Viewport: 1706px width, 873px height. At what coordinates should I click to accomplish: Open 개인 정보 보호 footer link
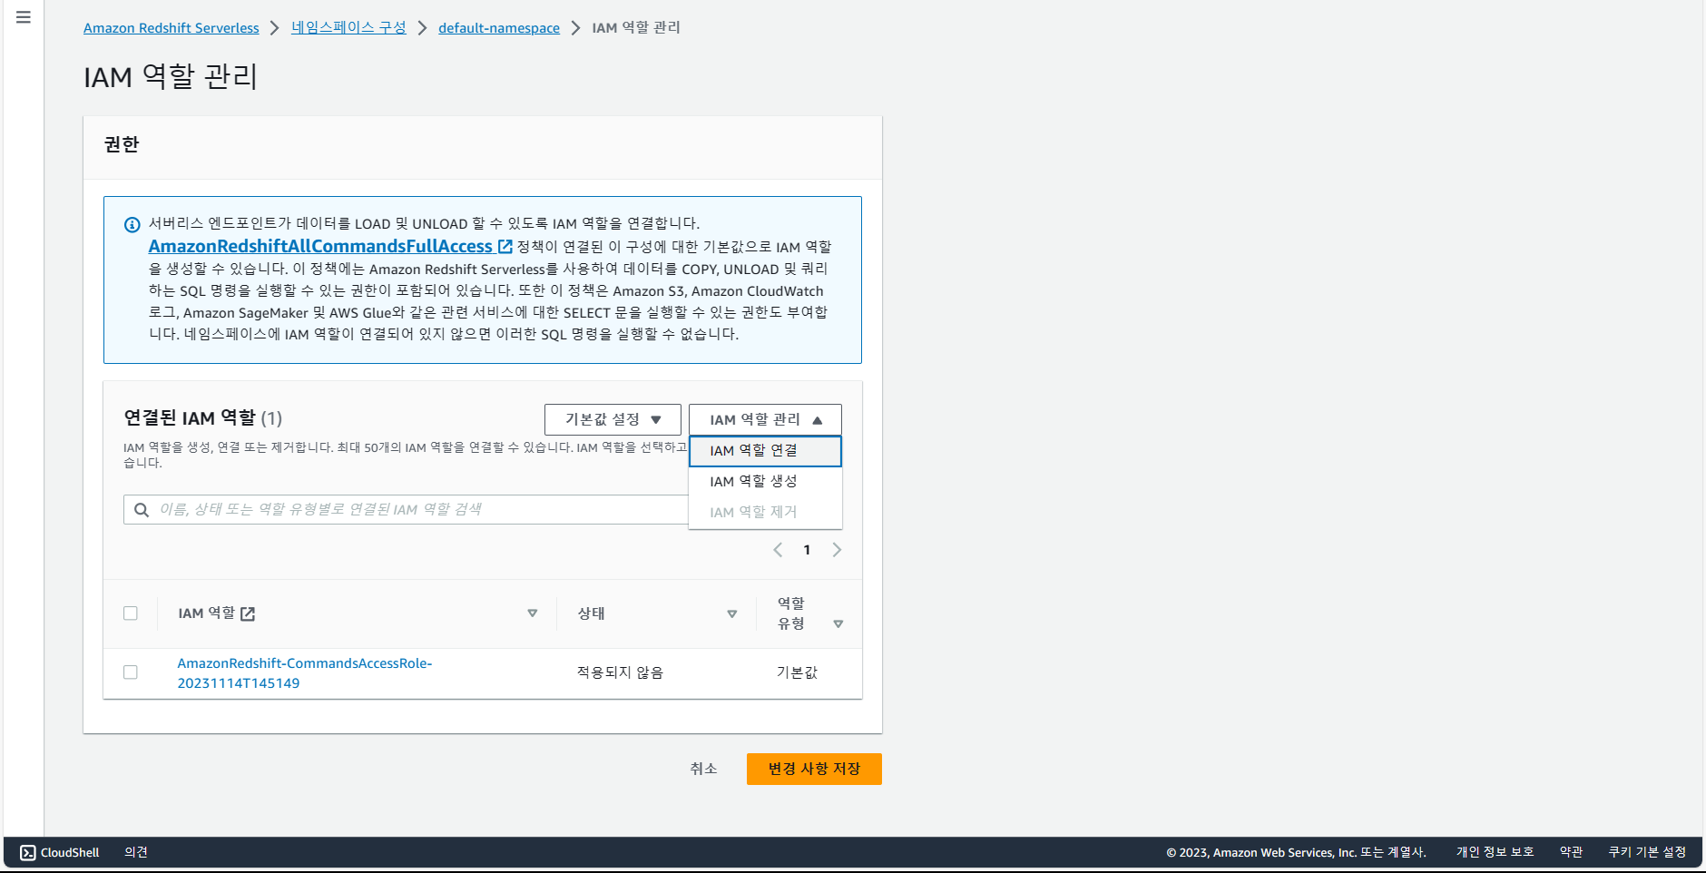point(1495,852)
